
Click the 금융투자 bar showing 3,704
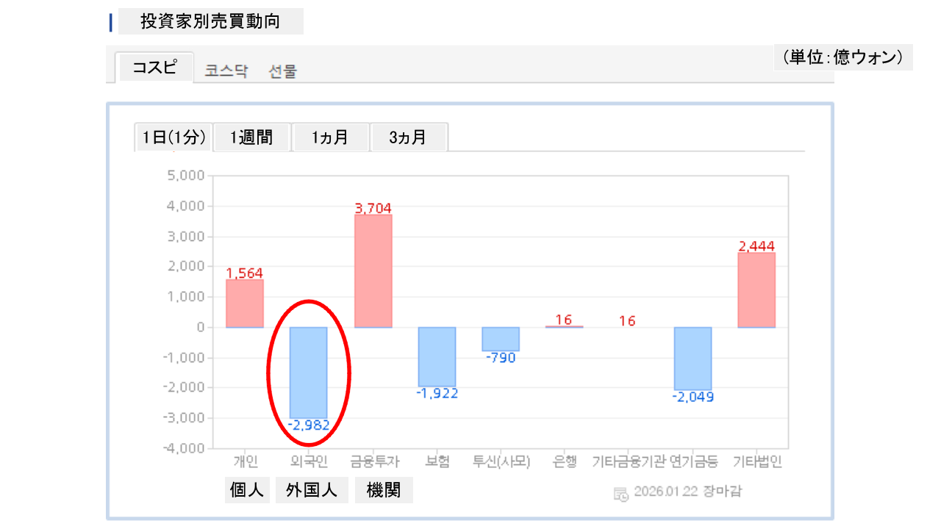[x=373, y=271]
